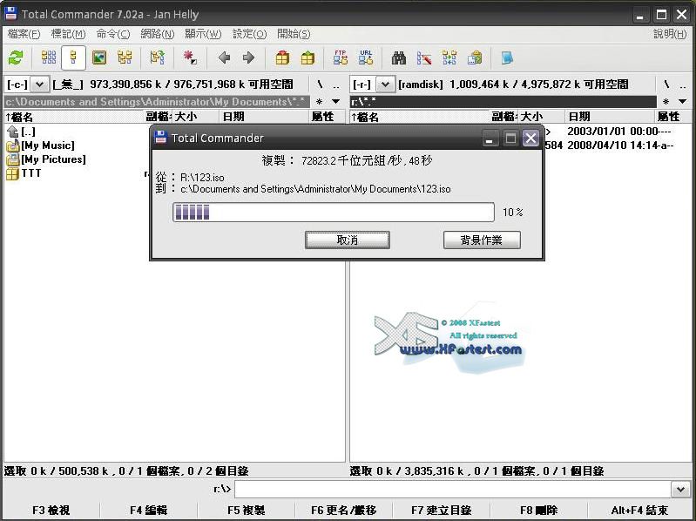Open the 檔案(F) menu
The width and height of the screenshot is (696, 521).
(24, 34)
